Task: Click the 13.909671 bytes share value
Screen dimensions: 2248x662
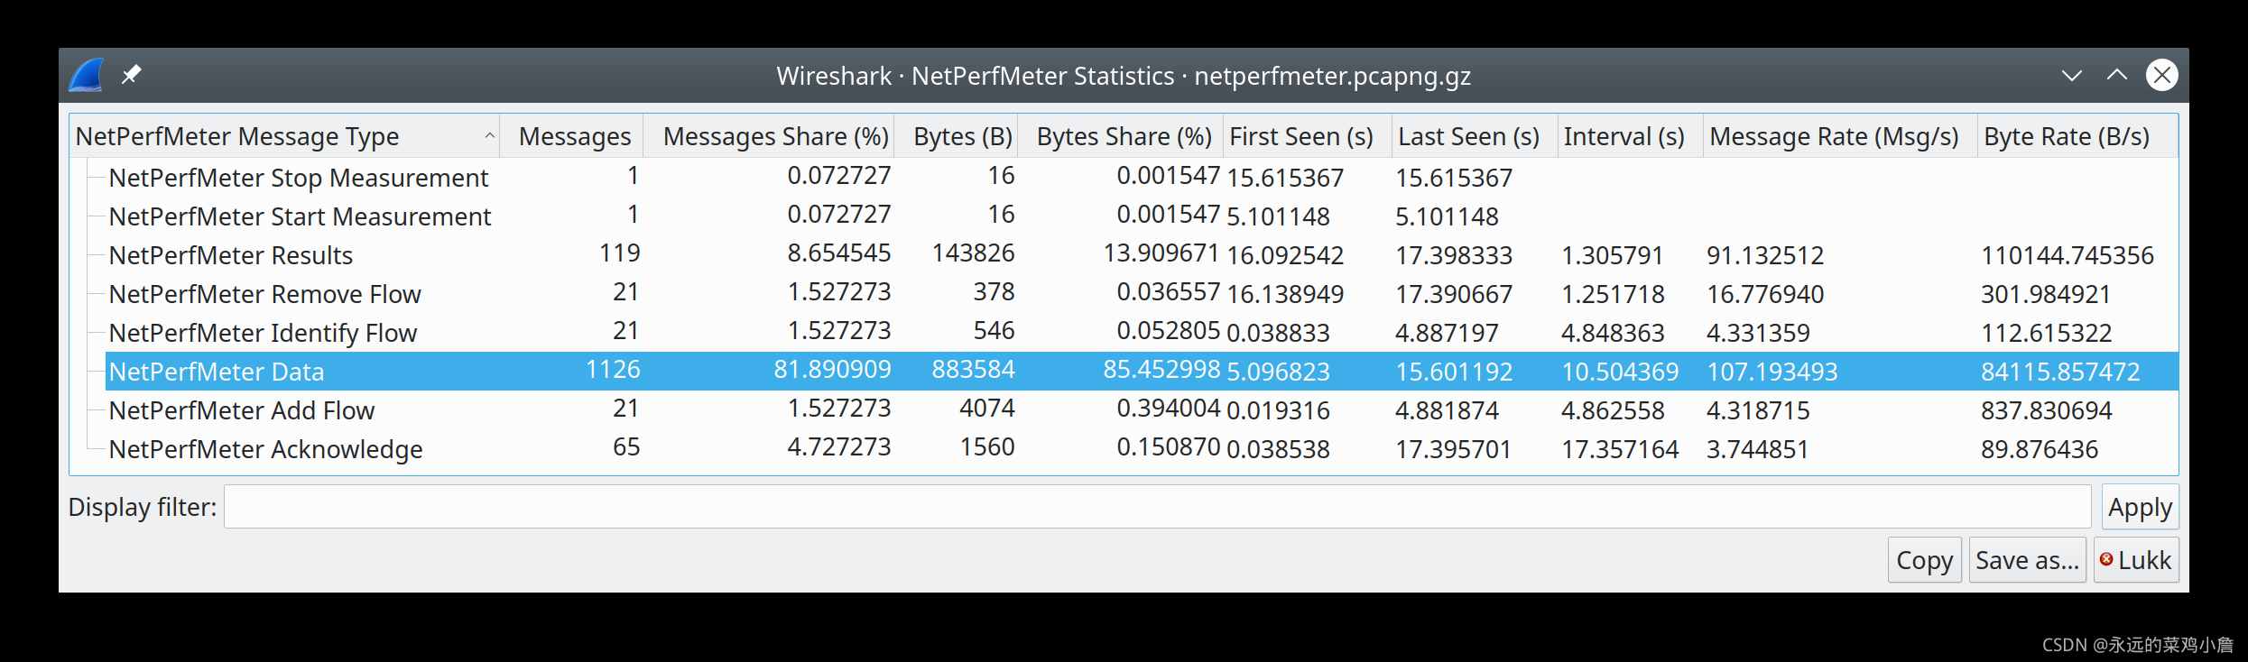Action: [x=1161, y=253]
